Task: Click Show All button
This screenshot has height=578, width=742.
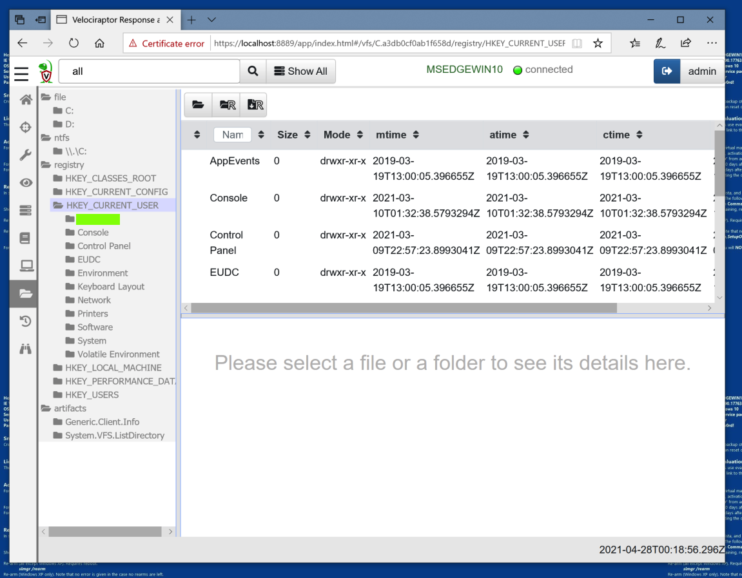Action: point(301,72)
